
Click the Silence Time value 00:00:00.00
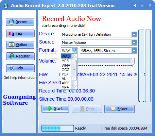tap(81, 99)
